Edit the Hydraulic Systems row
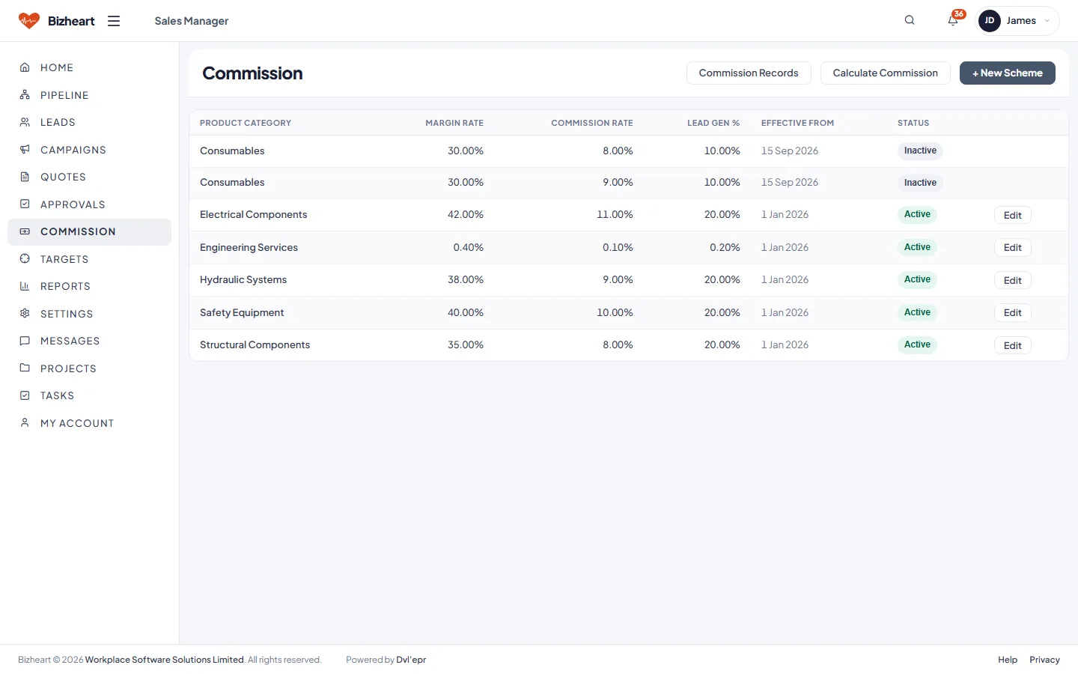 (x=1013, y=280)
